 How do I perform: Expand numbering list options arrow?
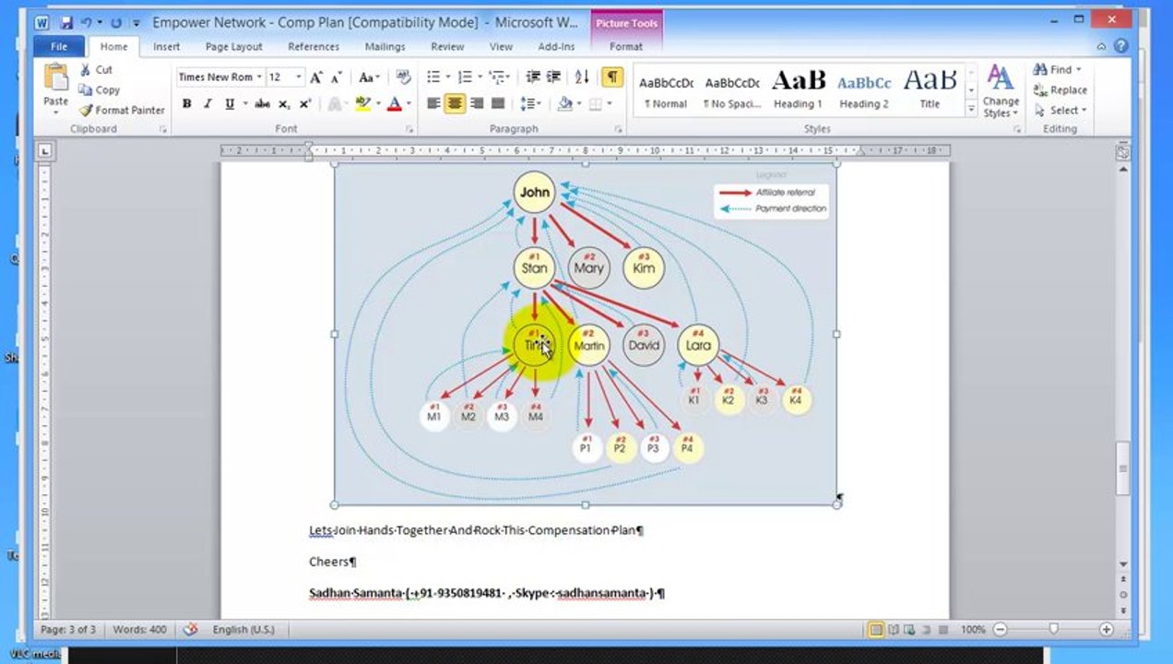pos(480,77)
